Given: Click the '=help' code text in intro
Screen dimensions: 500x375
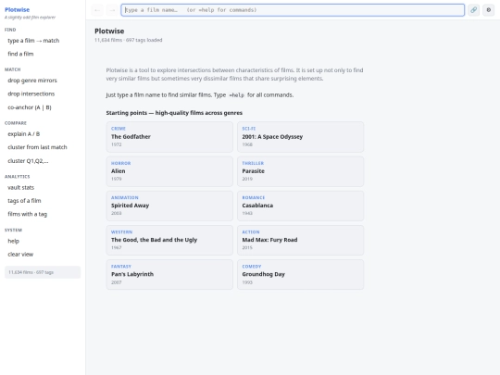Looking at the screenshot, I should point(236,95).
